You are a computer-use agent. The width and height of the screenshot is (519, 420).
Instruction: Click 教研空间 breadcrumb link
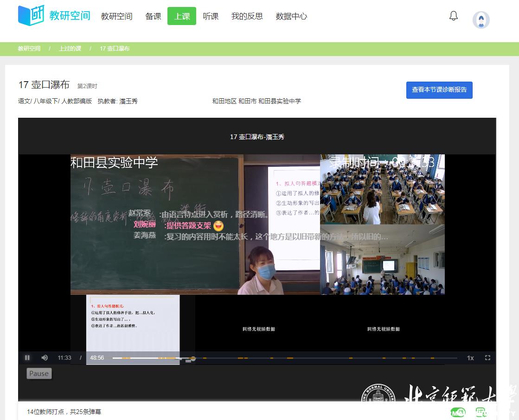click(29, 49)
